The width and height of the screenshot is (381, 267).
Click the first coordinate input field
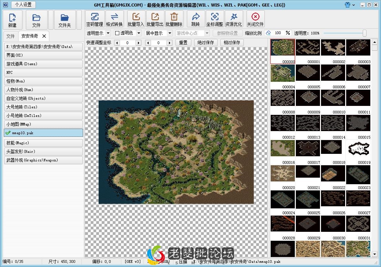point(128,43)
